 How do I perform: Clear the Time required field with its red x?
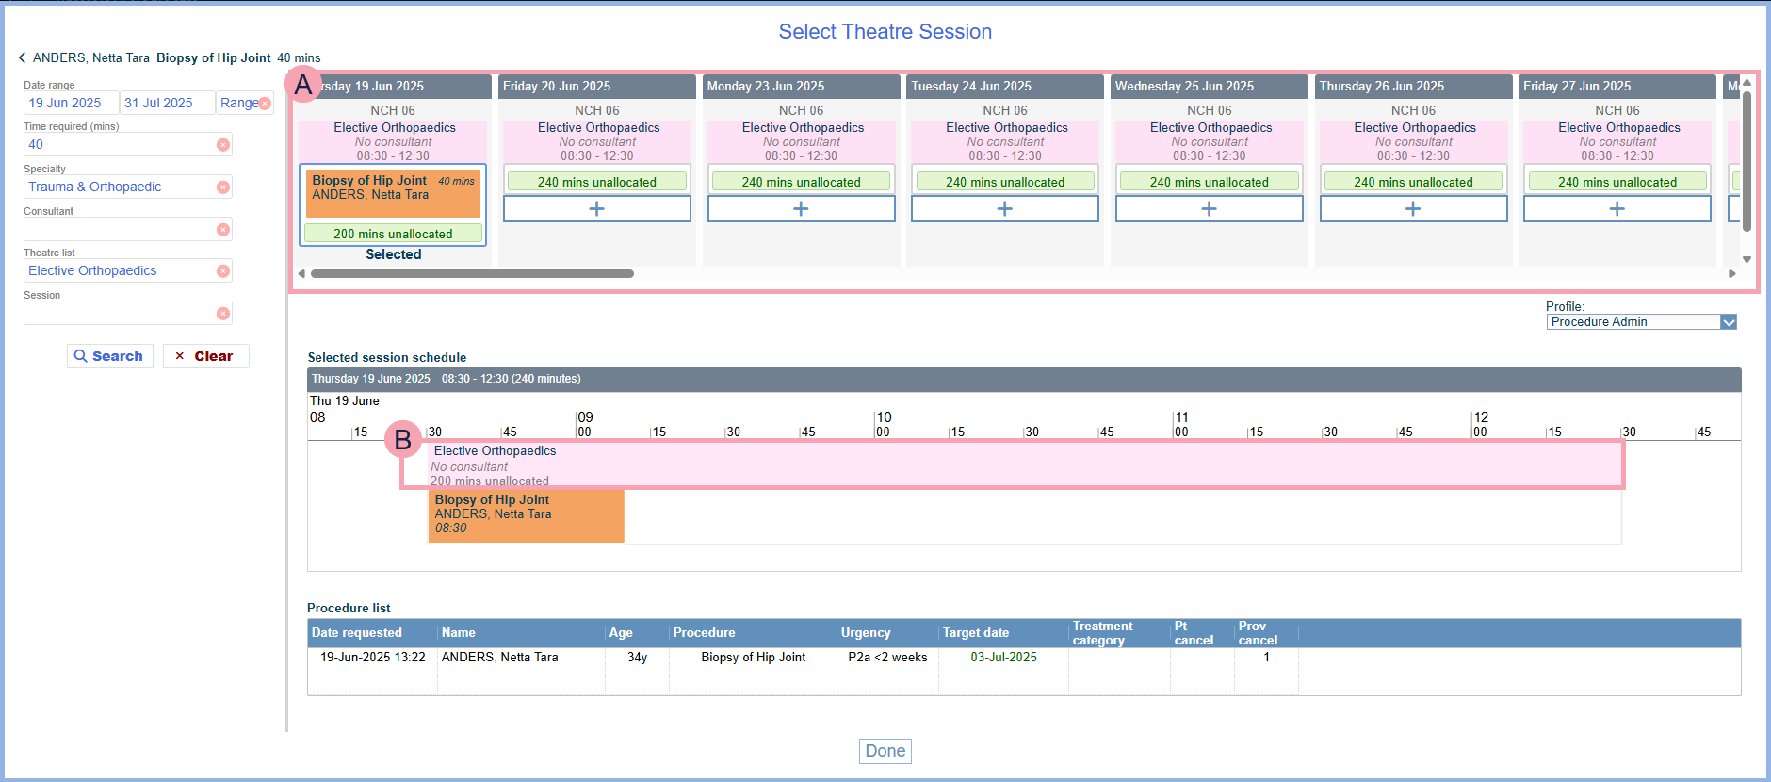(223, 145)
